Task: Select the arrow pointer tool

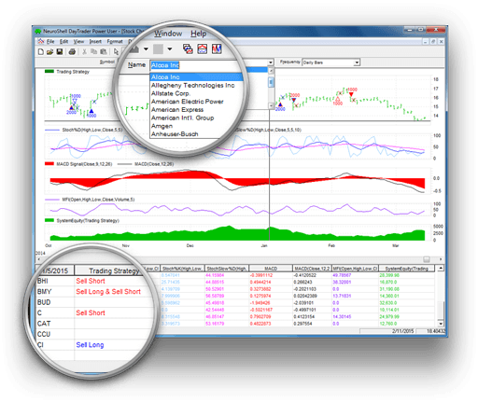Action: (116, 51)
